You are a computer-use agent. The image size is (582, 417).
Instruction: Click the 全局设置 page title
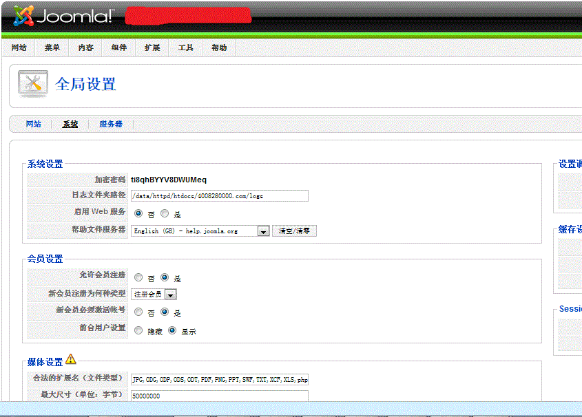point(85,84)
